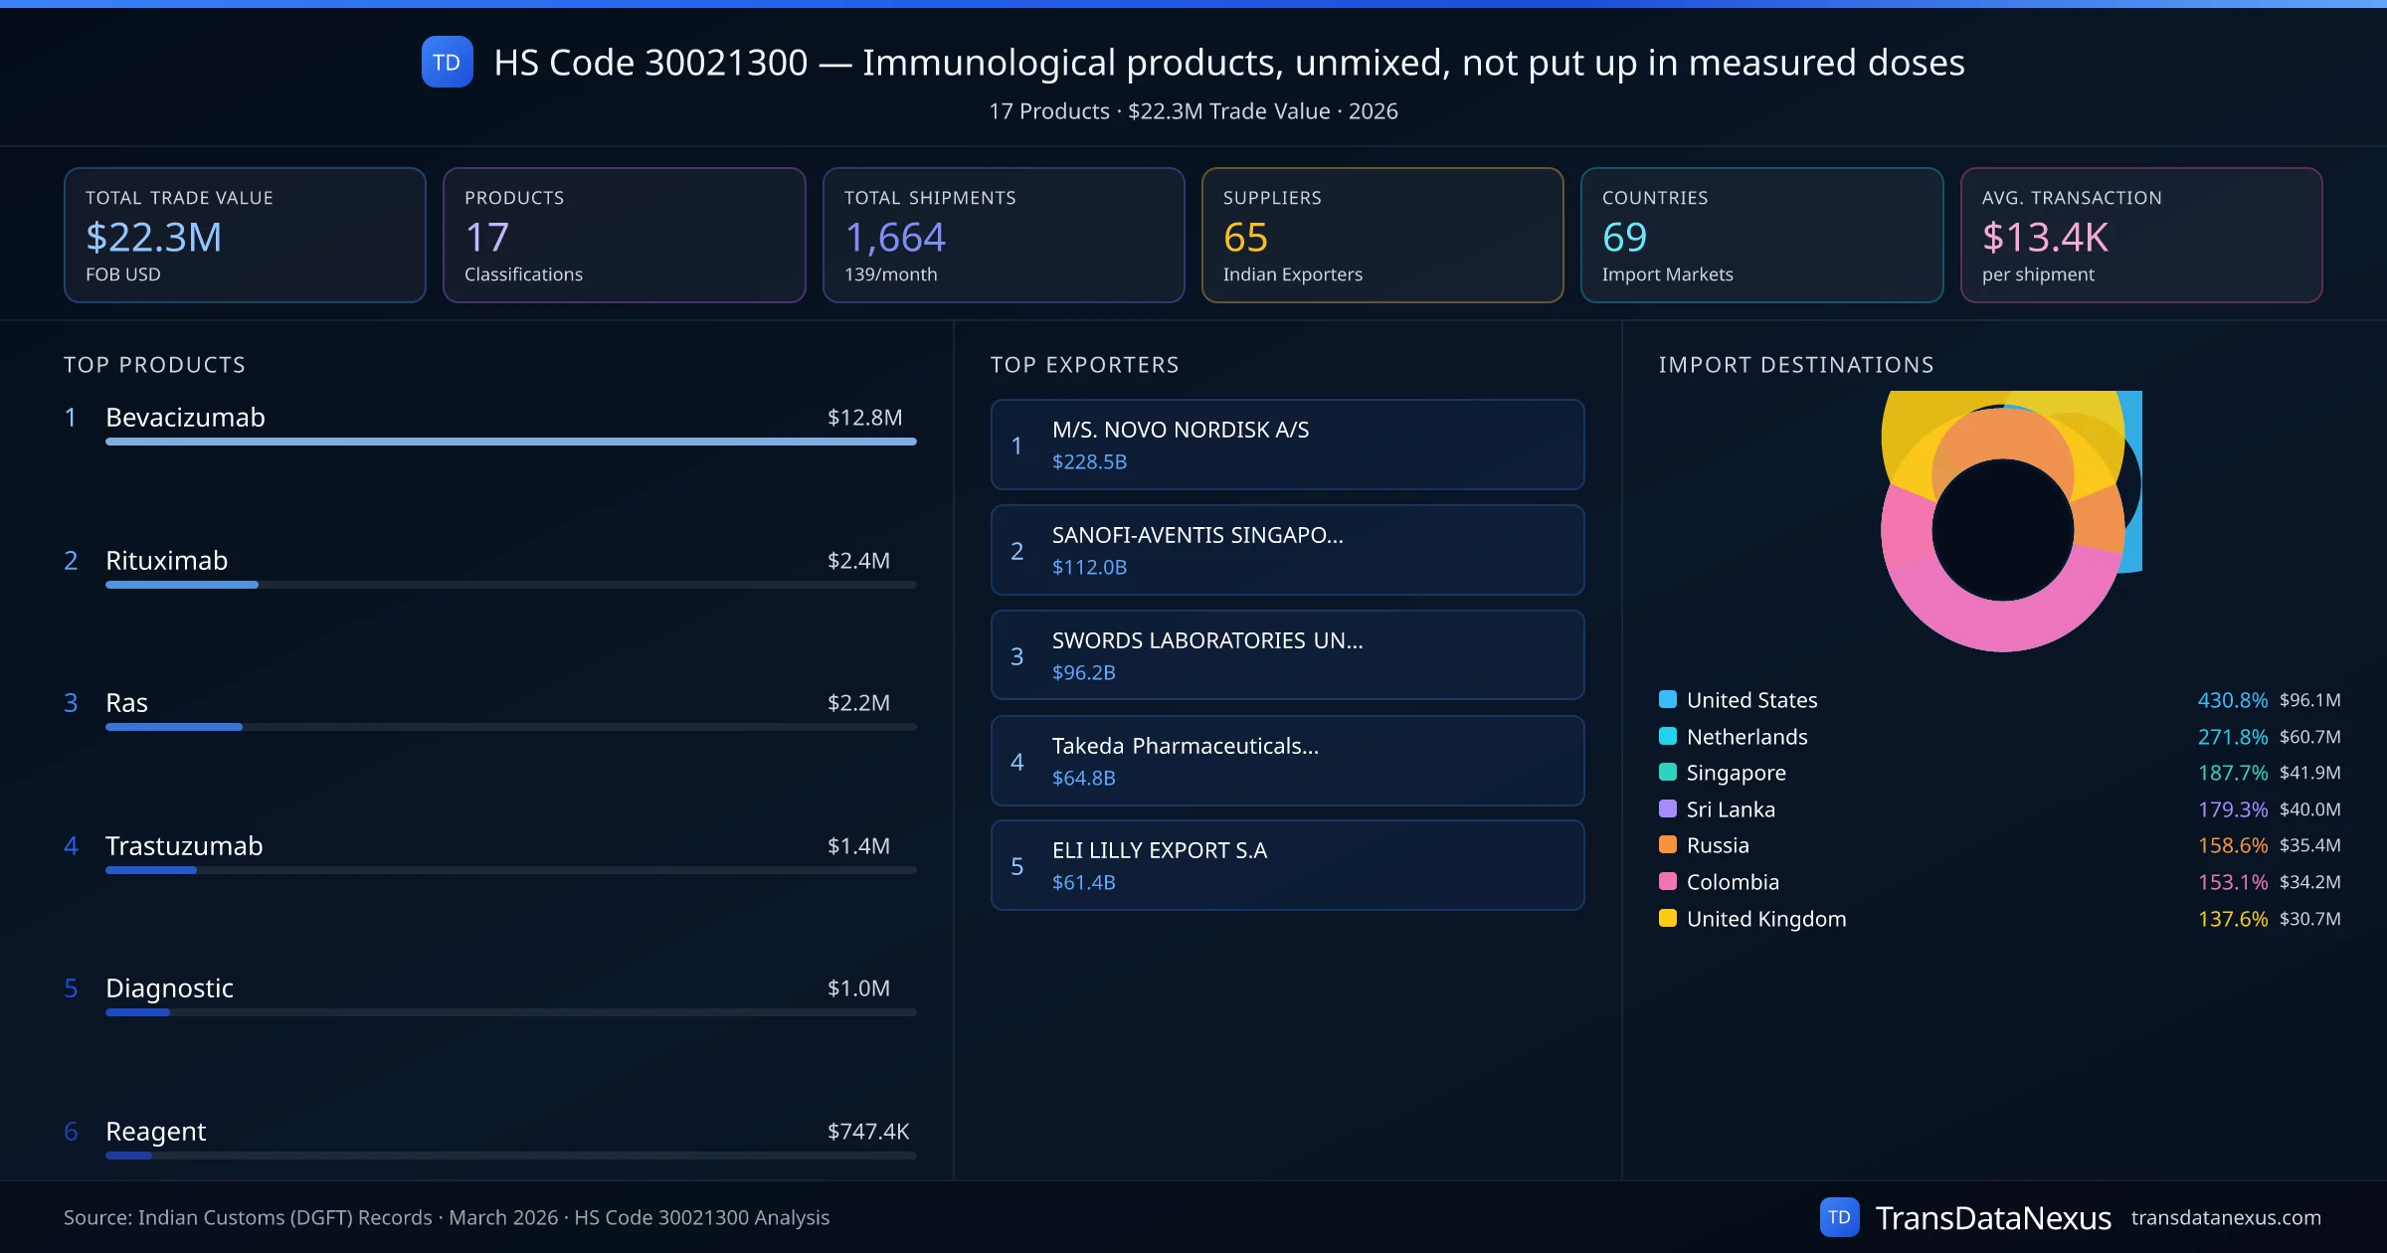This screenshot has height=1253, width=2387.
Task: Click the TD logo beside TransDataNexus footer
Action: [x=1838, y=1217]
